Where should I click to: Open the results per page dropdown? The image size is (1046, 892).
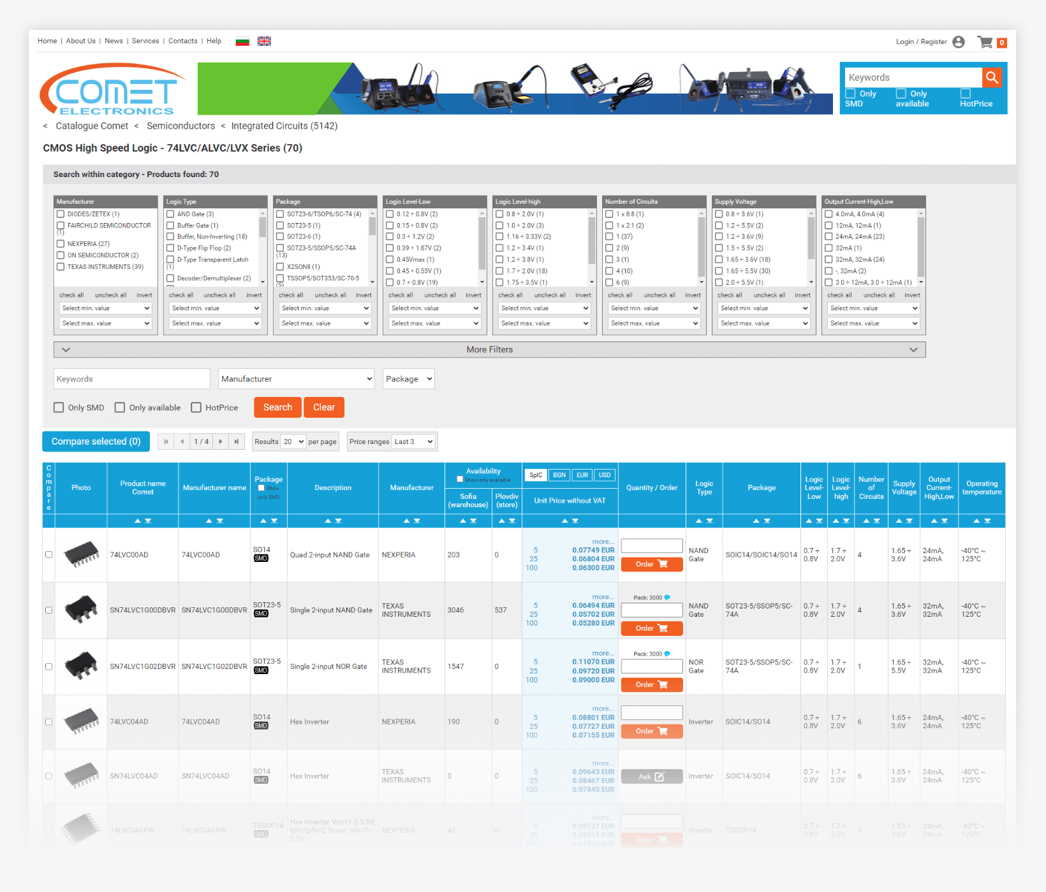[293, 442]
